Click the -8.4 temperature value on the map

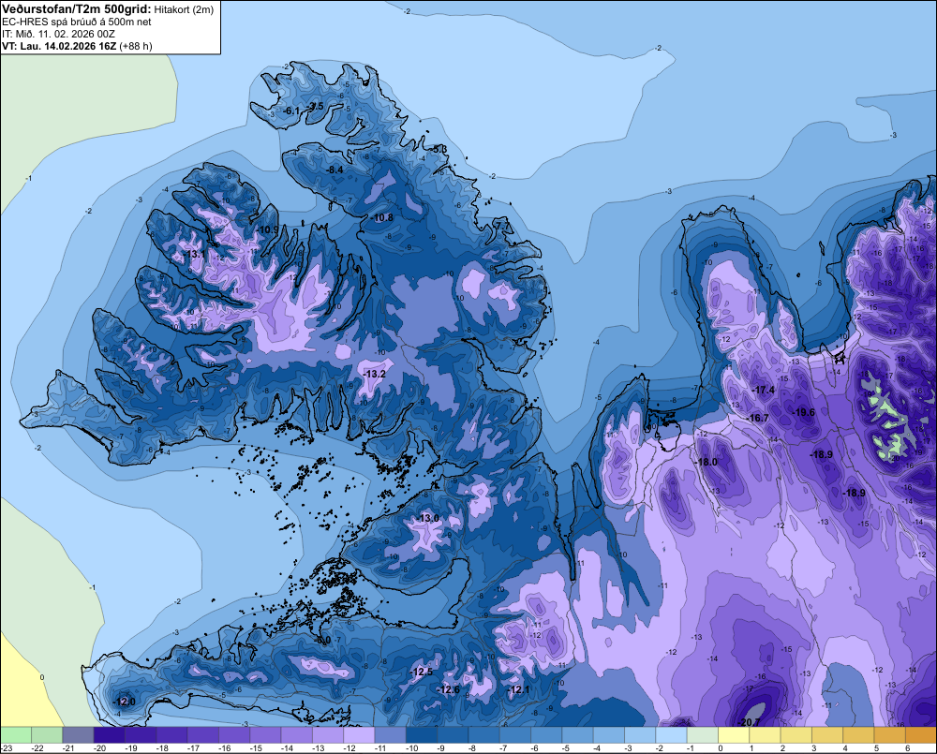(335, 170)
